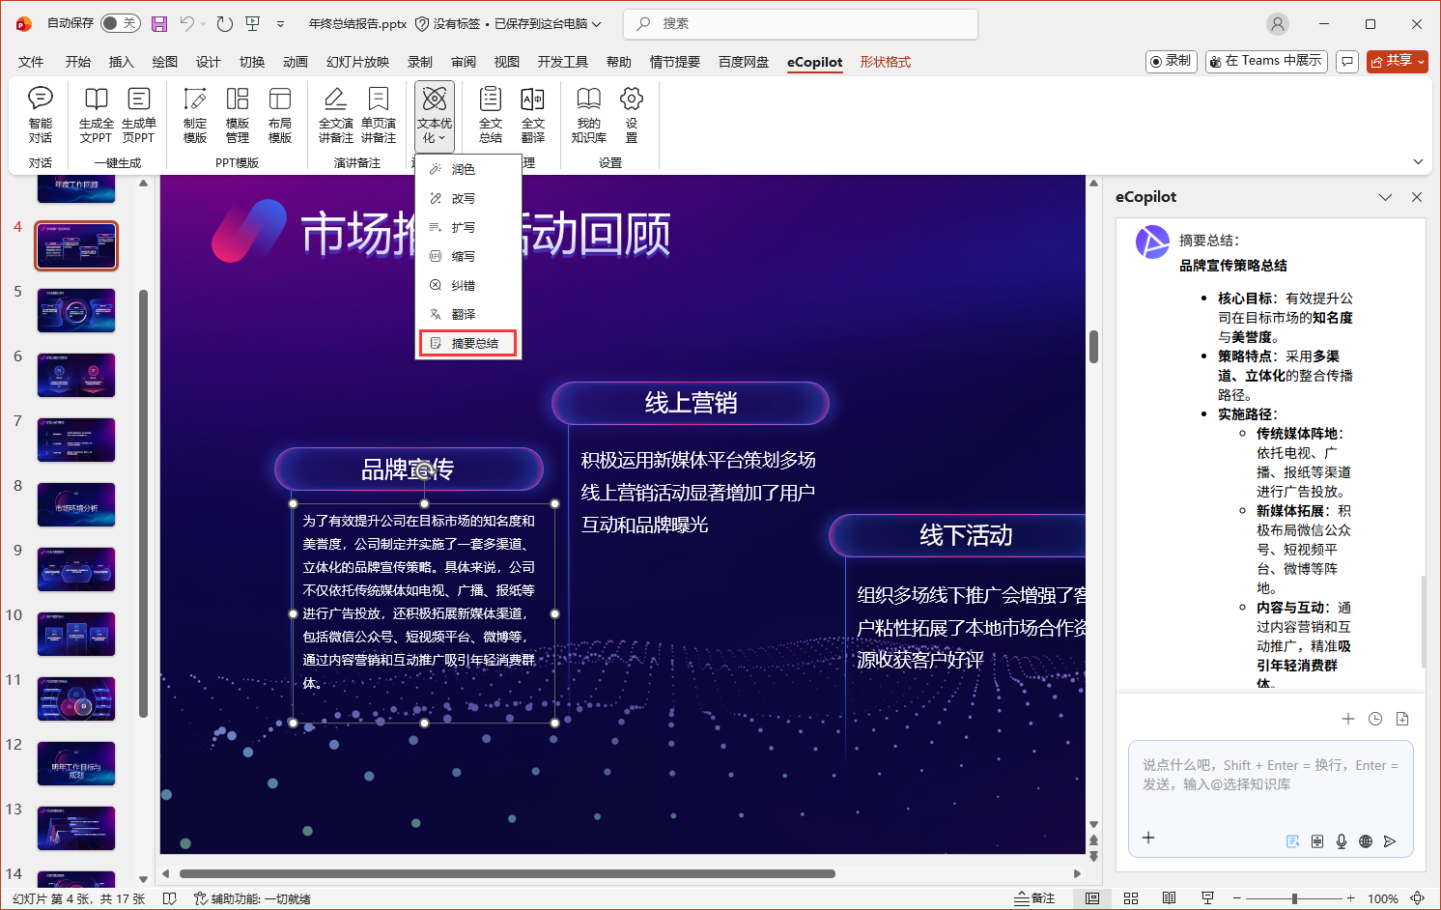
Task: Switch to the 形状格式 ribbon tab
Action: (x=885, y=61)
